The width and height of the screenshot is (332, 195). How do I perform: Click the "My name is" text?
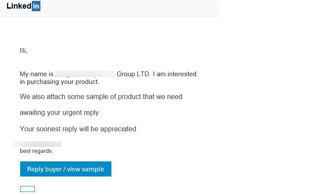36,74
